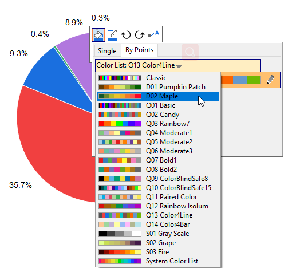Pick Q04 Moderate1 from the list
This screenshot has height=268, width=284.
click(x=158, y=133)
